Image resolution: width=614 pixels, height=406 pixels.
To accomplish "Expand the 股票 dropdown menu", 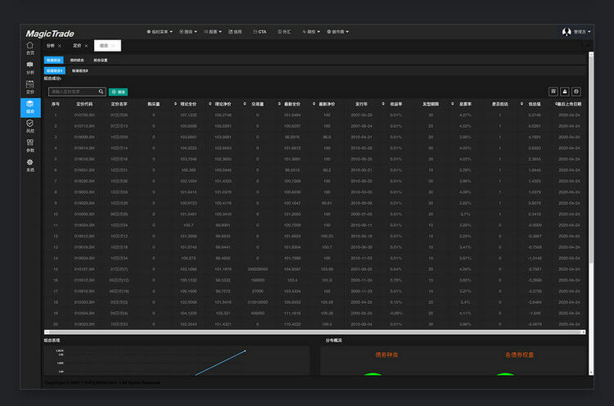I will (x=213, y=32).
